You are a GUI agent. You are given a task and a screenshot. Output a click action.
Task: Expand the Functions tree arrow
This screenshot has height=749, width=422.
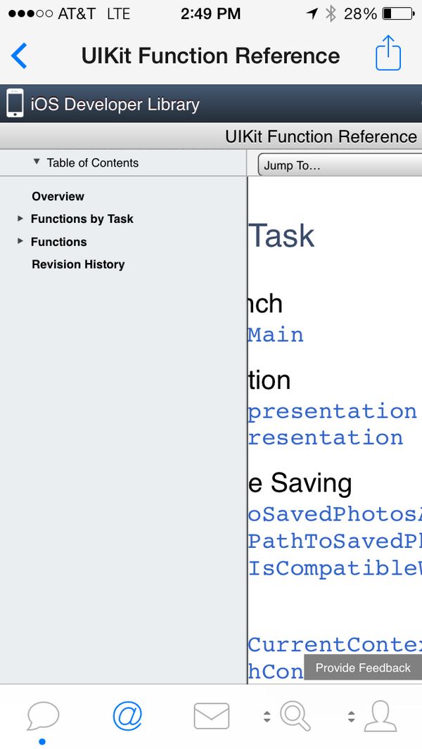tap(20, 241)
